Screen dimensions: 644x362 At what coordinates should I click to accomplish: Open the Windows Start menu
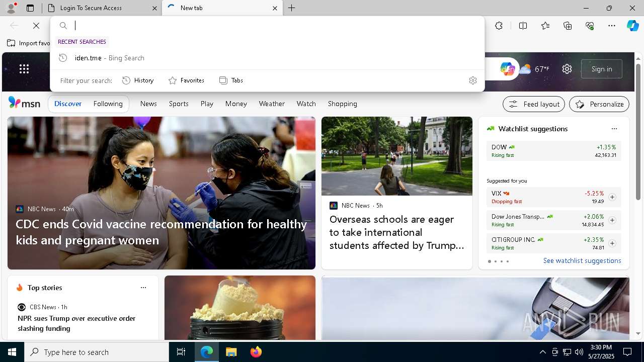click(x=12, y=352)
